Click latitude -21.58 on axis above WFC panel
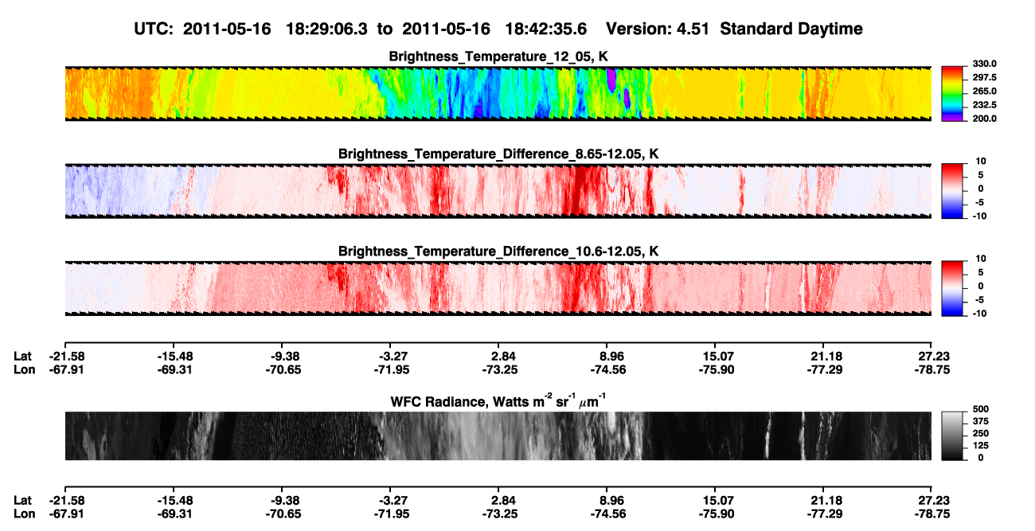This screenshot has height=531, width=1035. [65, 356]
